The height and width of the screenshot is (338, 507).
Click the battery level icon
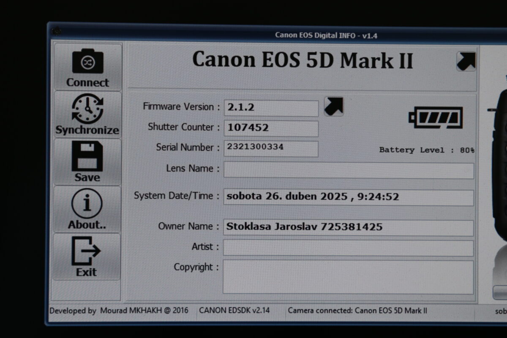(x=436, y=118)
